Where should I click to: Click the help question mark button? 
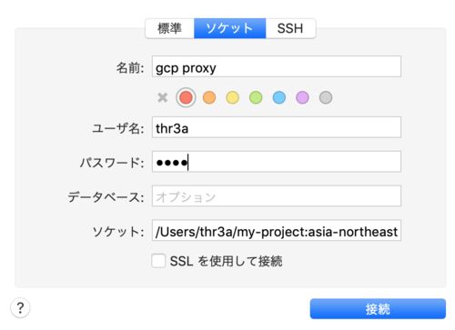(20, 308)
